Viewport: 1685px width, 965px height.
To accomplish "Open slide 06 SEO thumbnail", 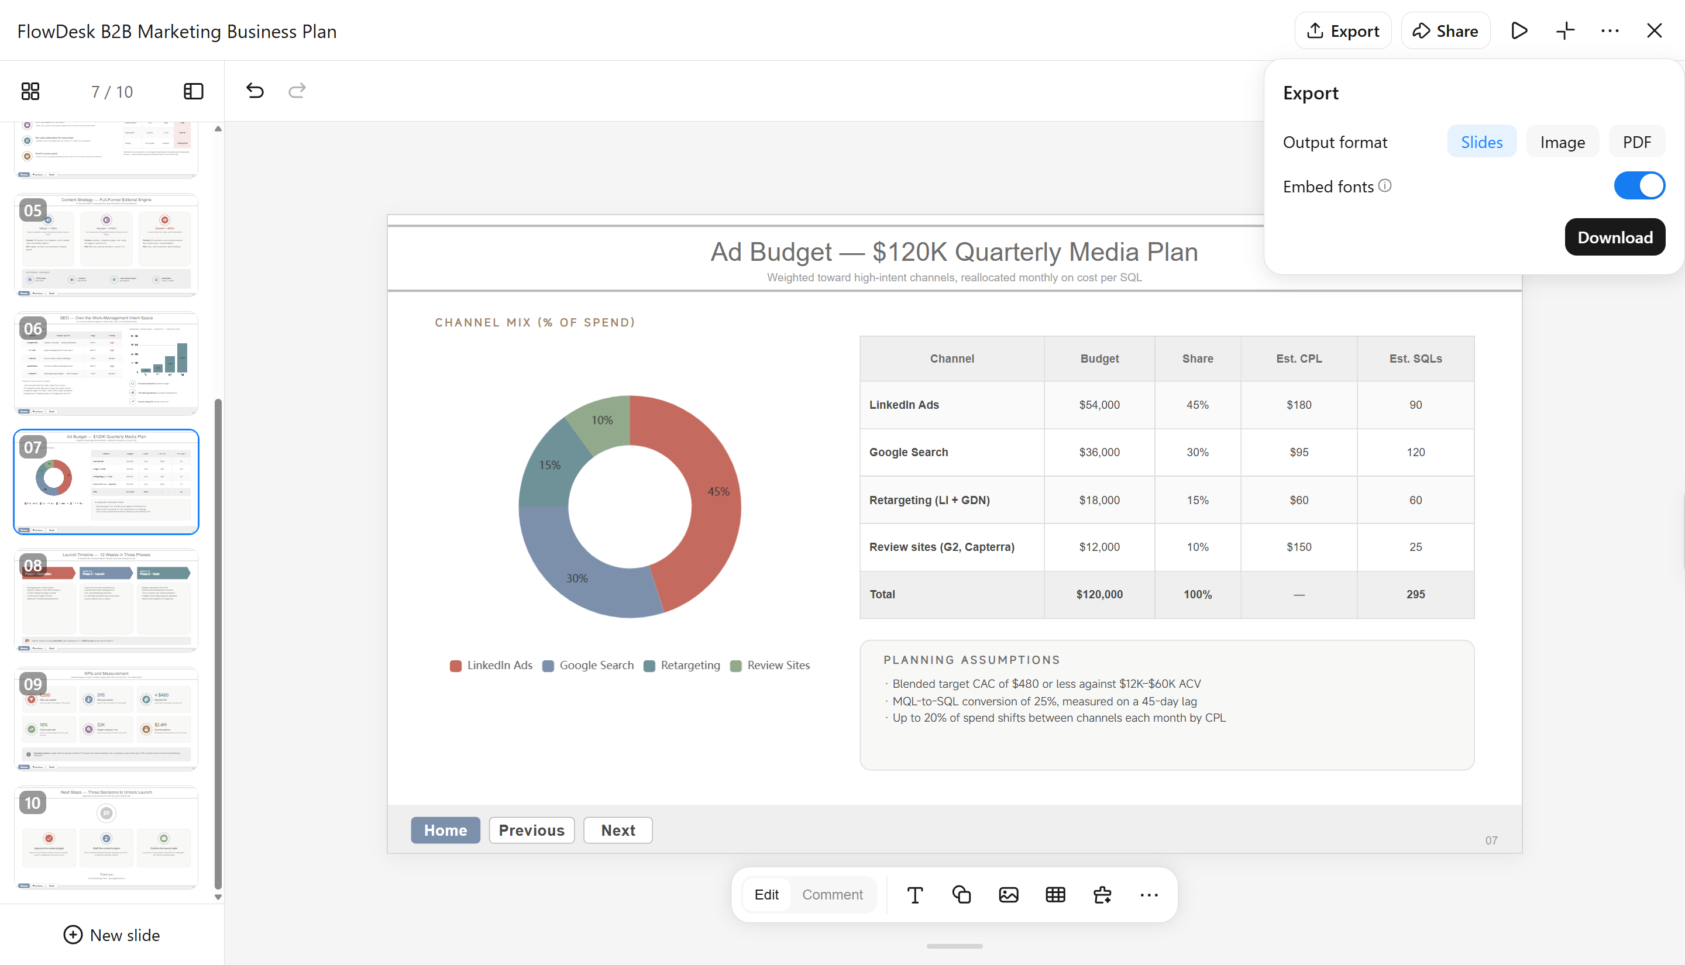I will pos(106,363).
